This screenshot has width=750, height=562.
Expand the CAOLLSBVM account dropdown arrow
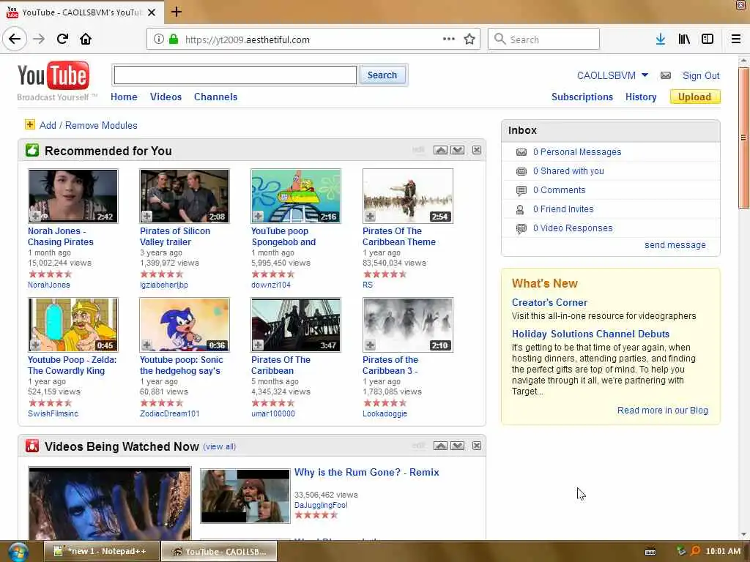click(x=645, y=75)
